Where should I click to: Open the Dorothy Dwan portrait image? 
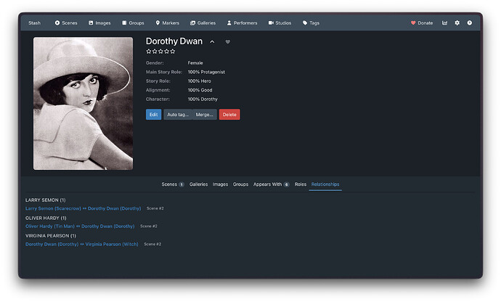pos(83,104)
